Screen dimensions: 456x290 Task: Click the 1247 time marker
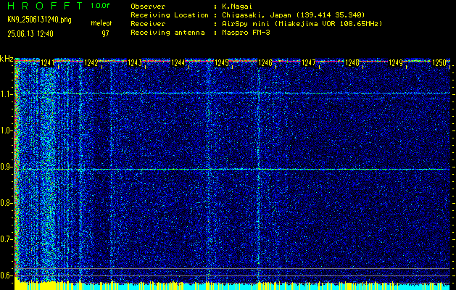pyautogui.click(x=309, y=63)
